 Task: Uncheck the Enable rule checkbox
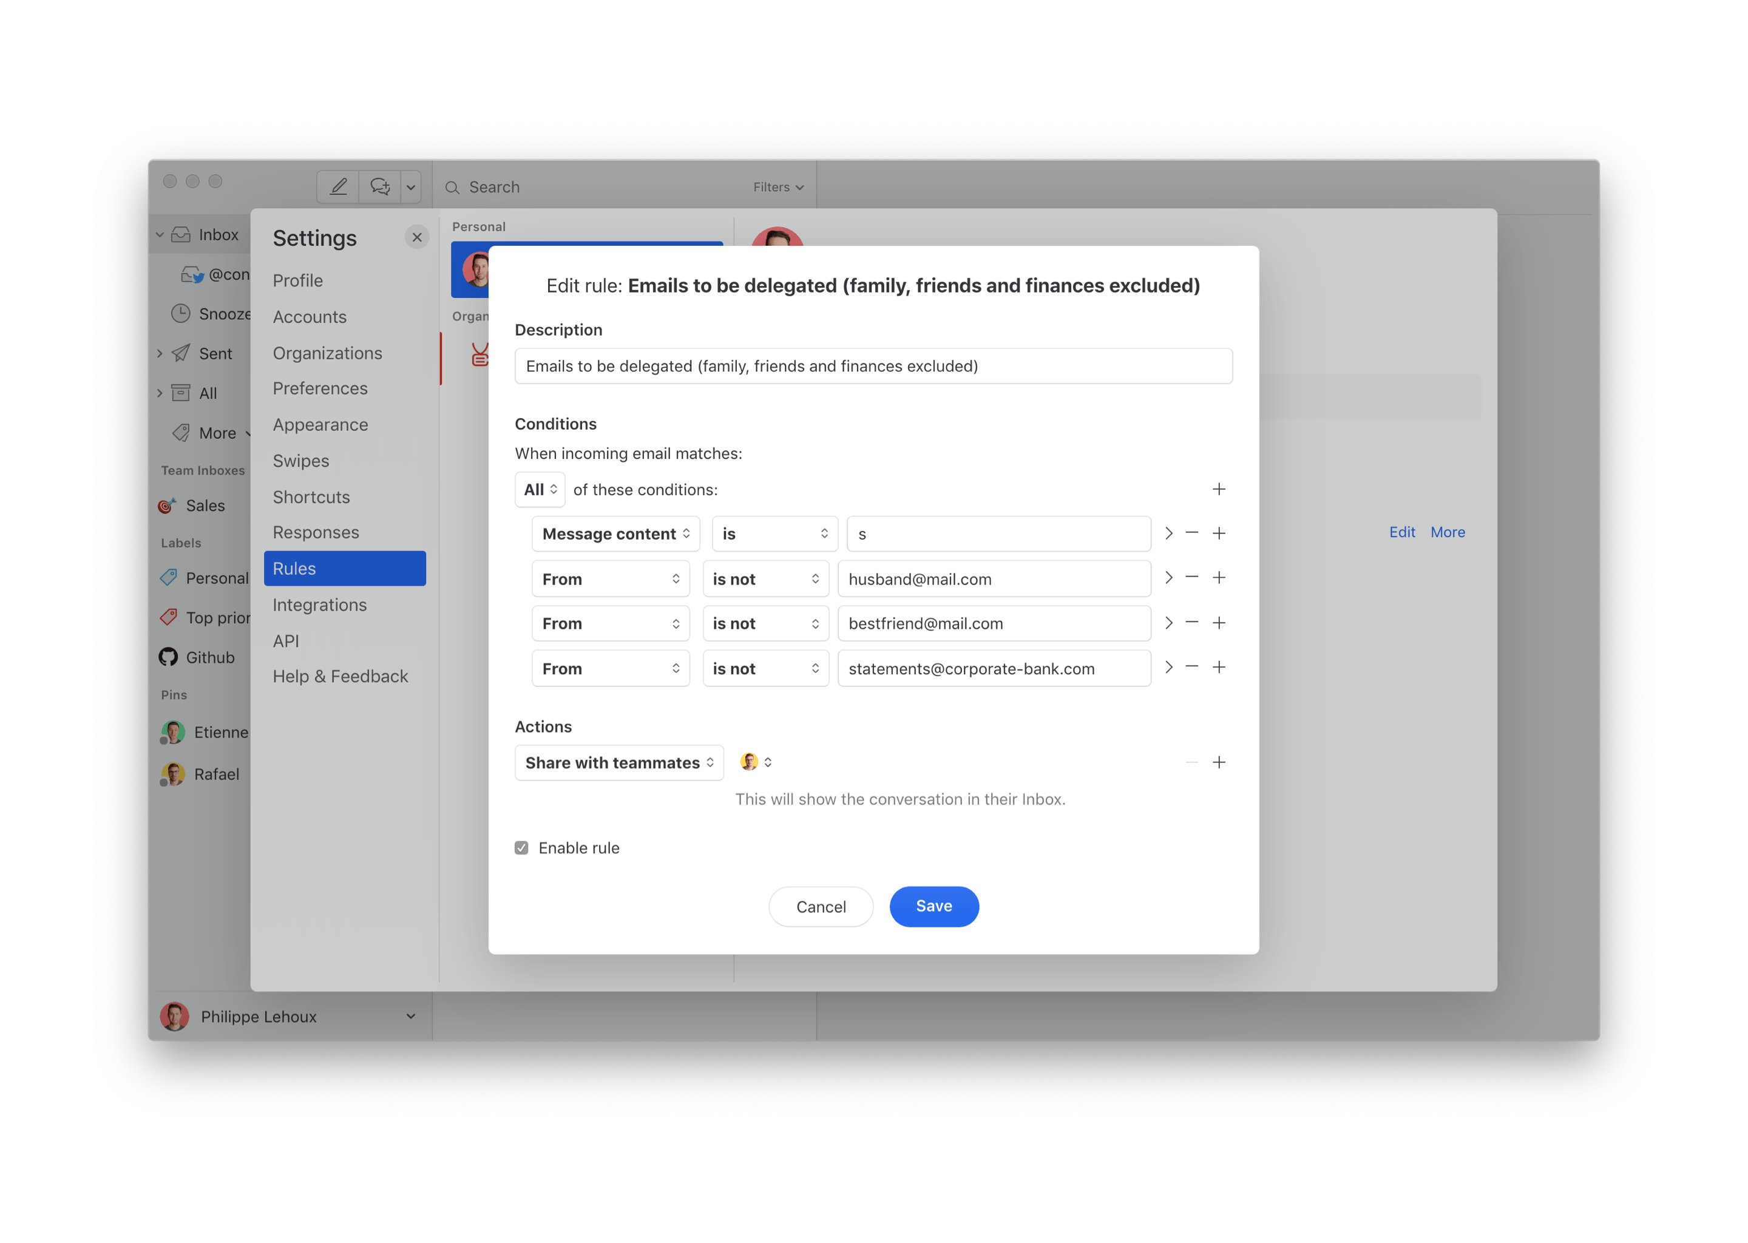pyautogui.click(x=521, y=848)
